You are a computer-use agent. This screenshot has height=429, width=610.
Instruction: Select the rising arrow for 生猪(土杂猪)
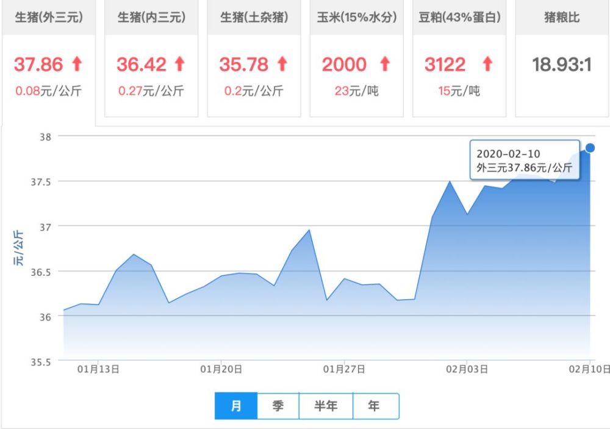pos(284,63)
